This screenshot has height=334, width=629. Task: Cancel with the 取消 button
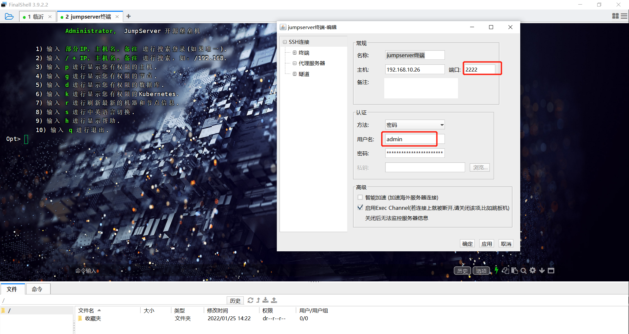(x=506, y=244)
